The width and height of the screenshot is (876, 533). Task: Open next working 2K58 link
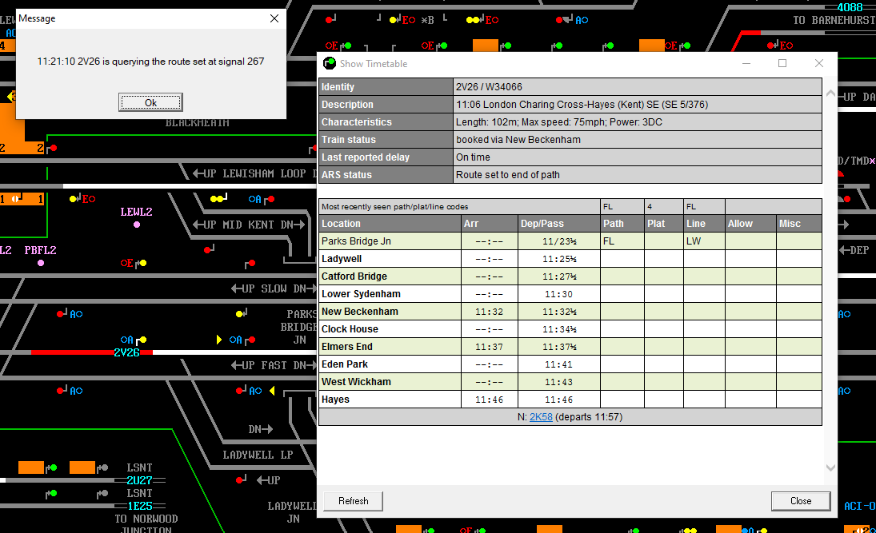point(541,417)
